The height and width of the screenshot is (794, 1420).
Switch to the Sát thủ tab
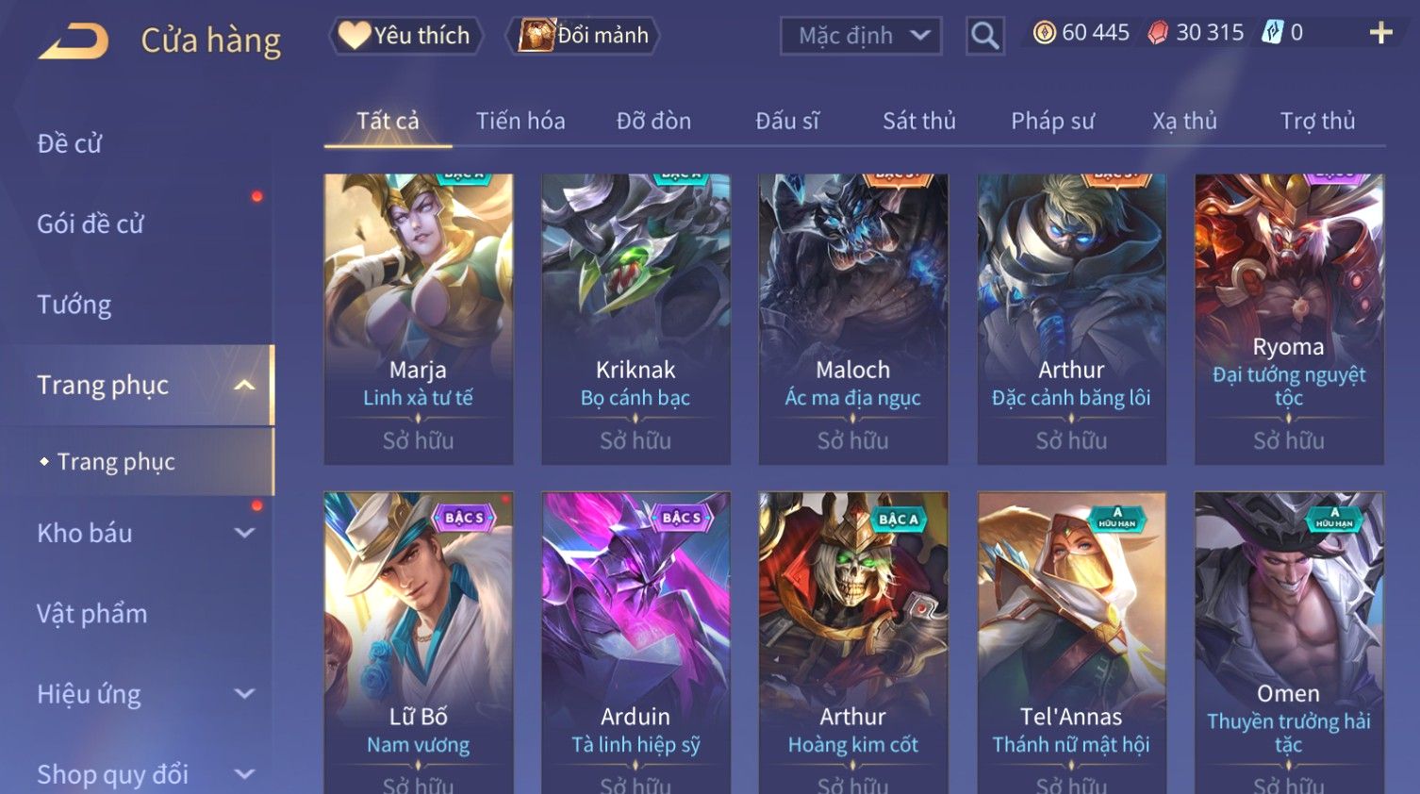919,121
